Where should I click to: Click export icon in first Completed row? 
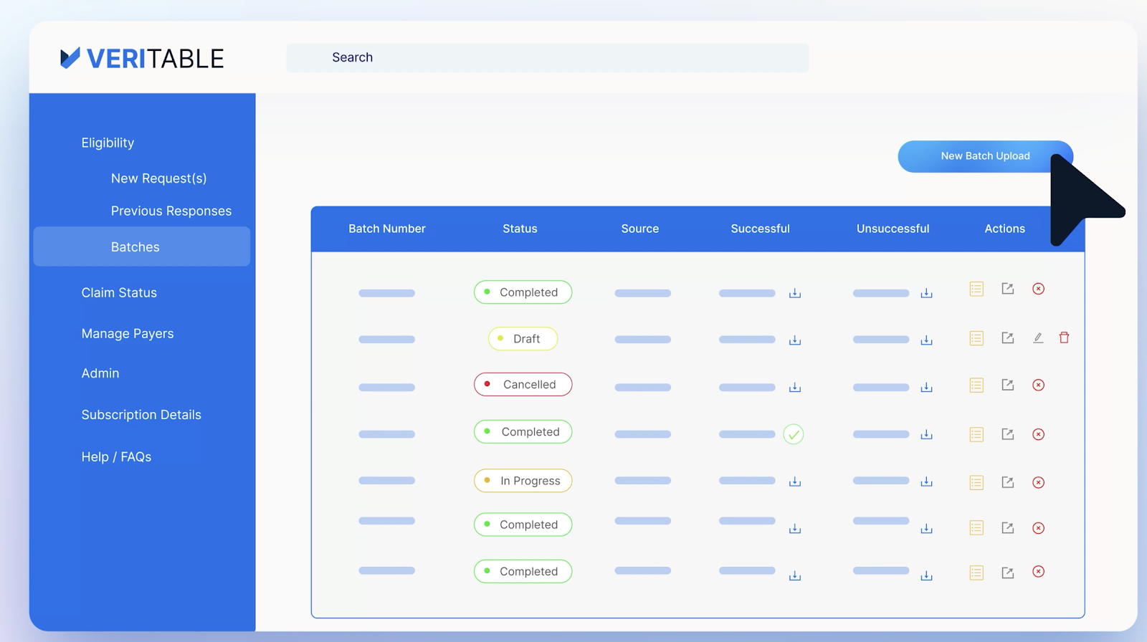pos(1007,289)
